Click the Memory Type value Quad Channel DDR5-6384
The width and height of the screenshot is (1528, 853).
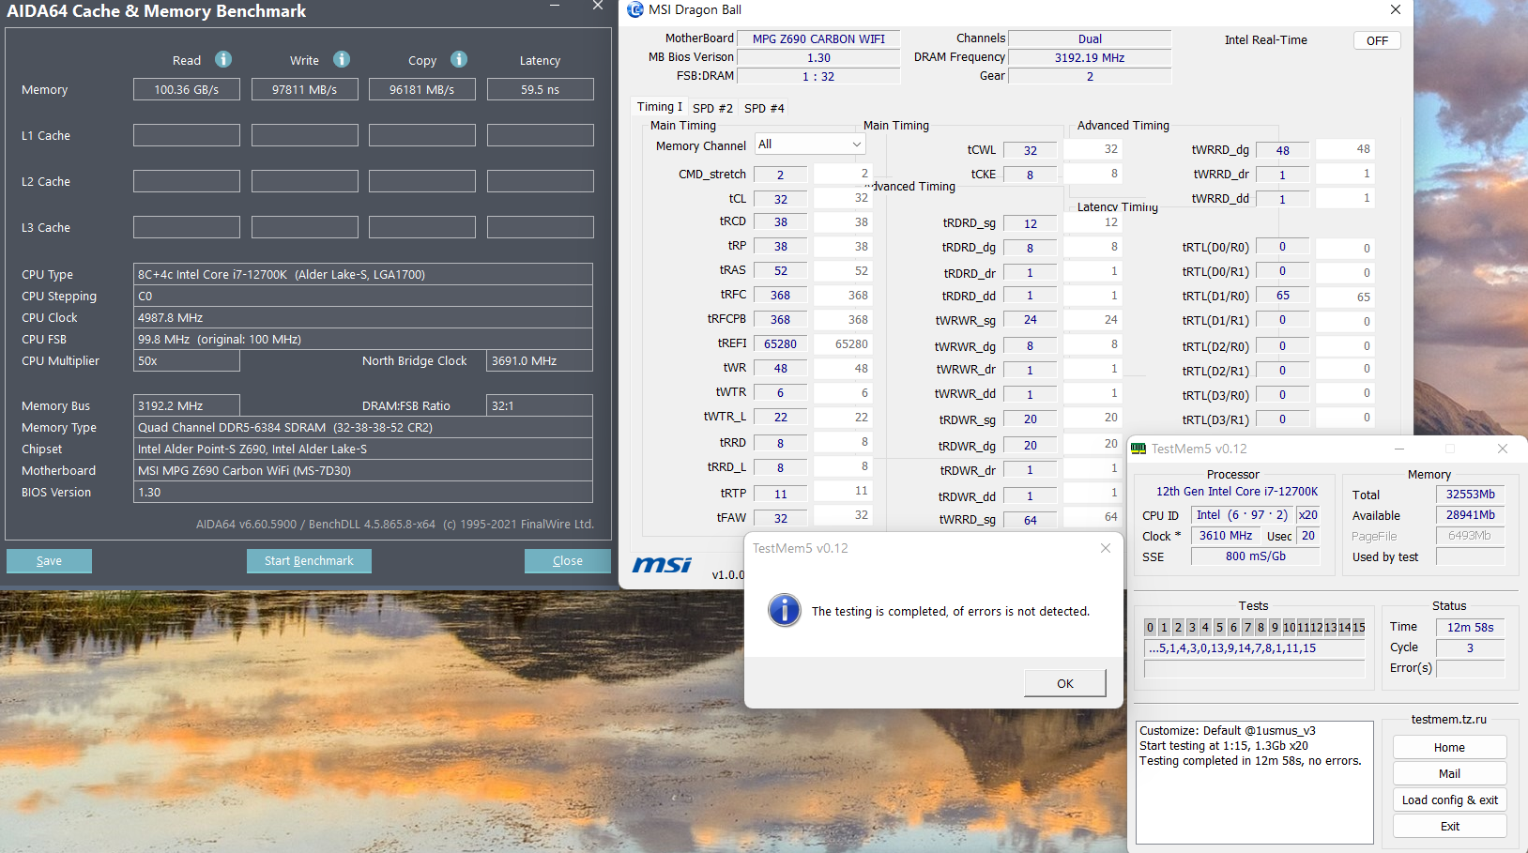tap(363, 427)
